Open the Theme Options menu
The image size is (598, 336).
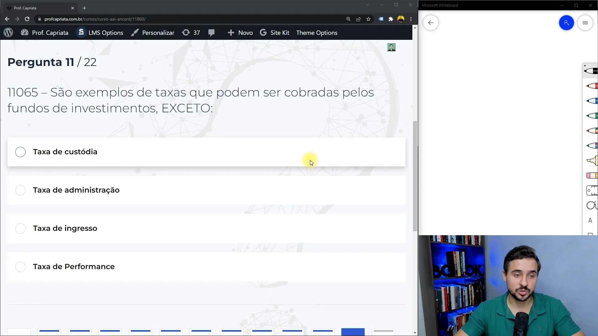[316, 33]
